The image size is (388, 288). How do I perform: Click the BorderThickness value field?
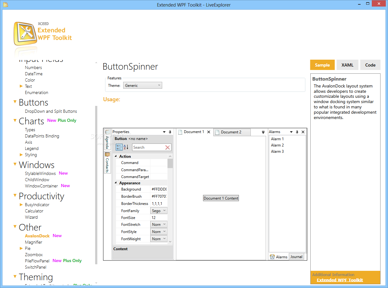pos(159,204)
